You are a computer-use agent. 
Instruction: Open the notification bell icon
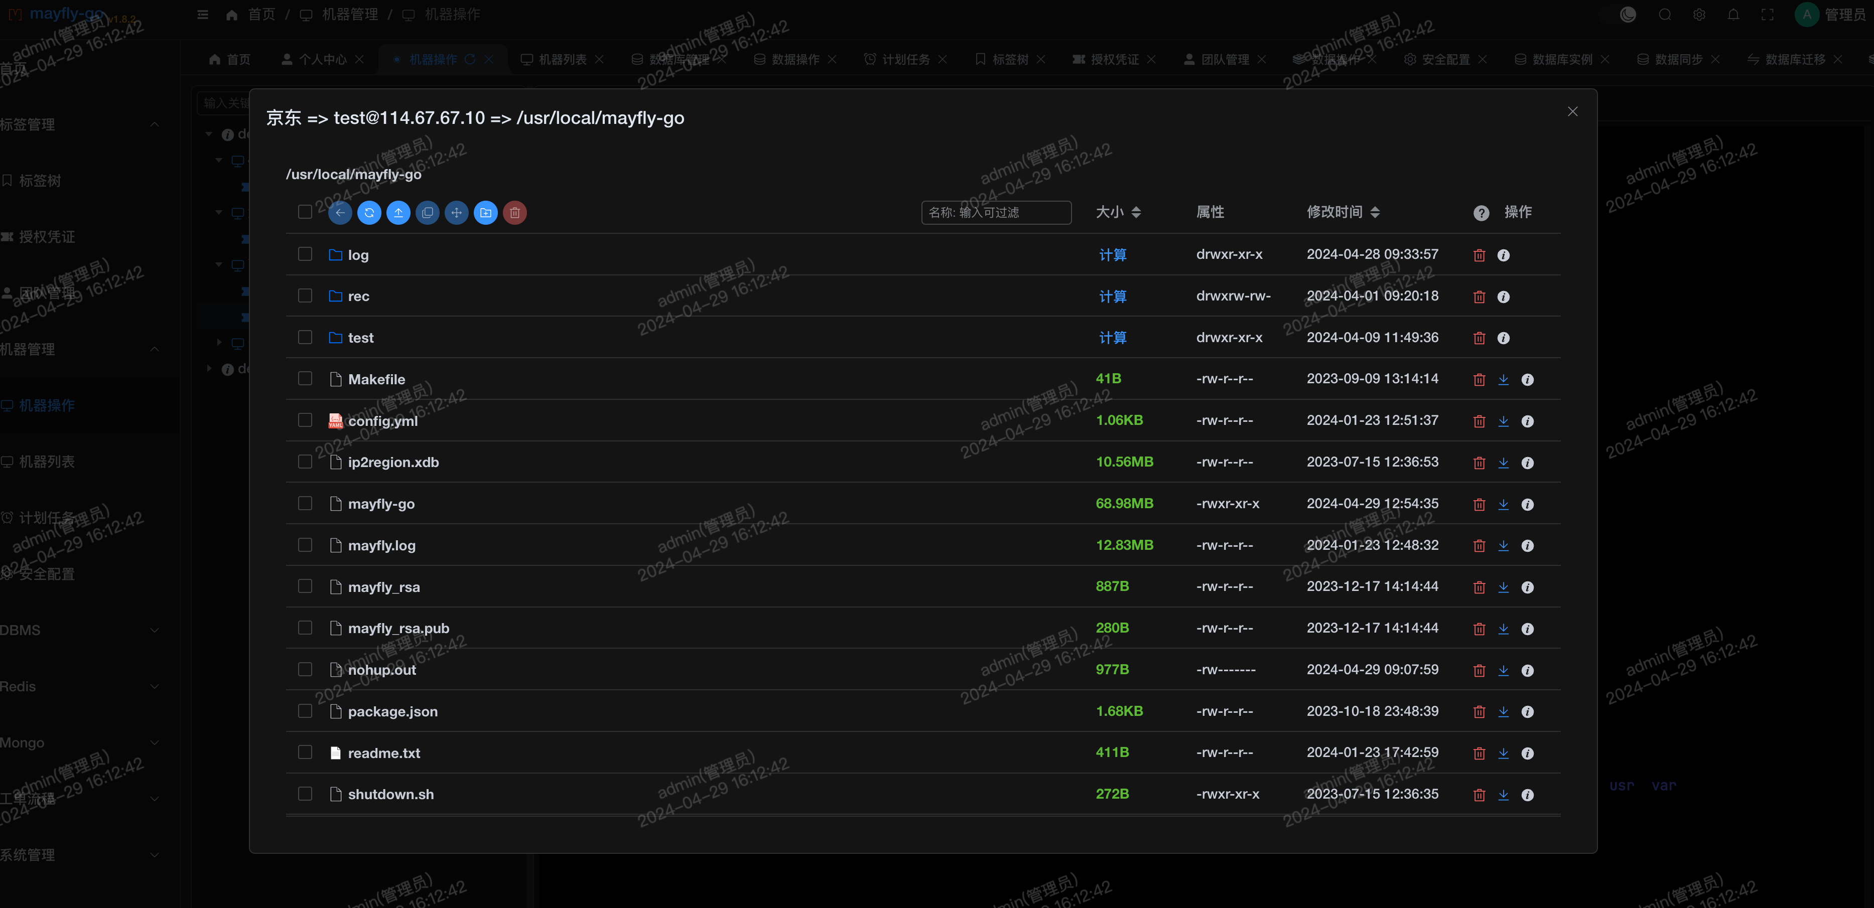(x=1733, y=15)
